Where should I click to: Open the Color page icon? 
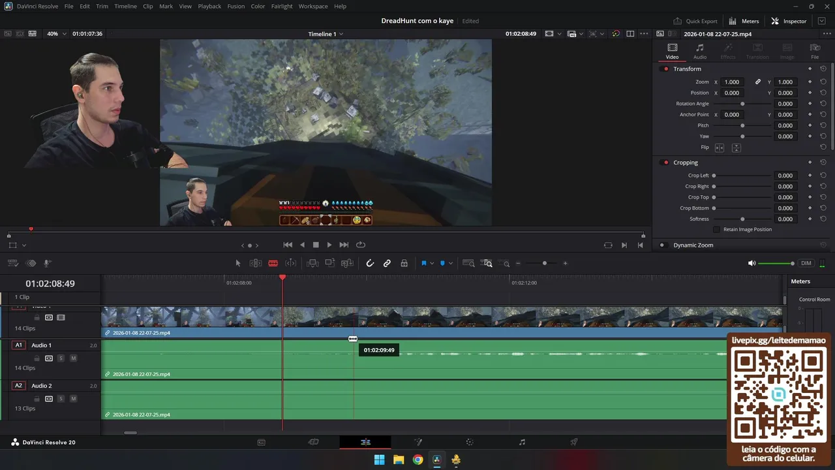coord(470,442)
